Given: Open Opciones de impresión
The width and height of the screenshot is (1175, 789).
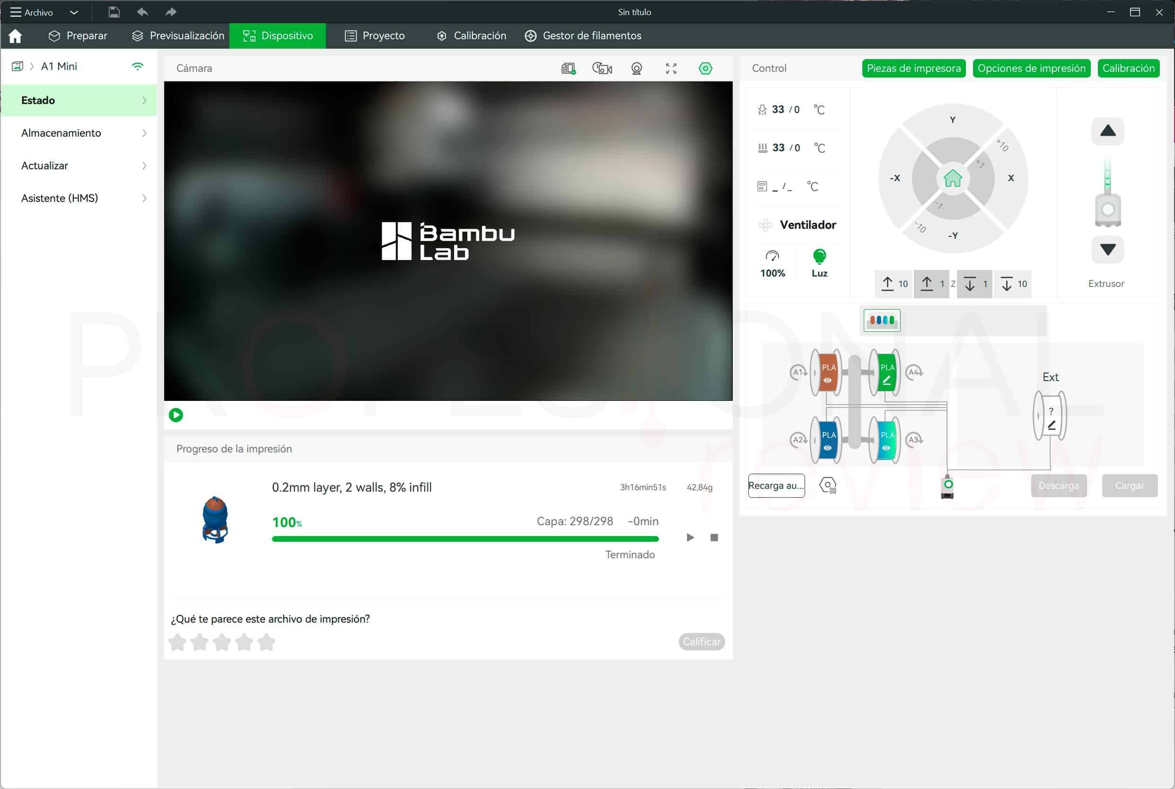Looking at the screenshot, I should 1032,69.
